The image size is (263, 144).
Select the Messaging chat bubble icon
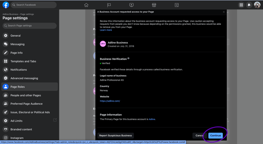pyautogui.click(x=6, y=44)
